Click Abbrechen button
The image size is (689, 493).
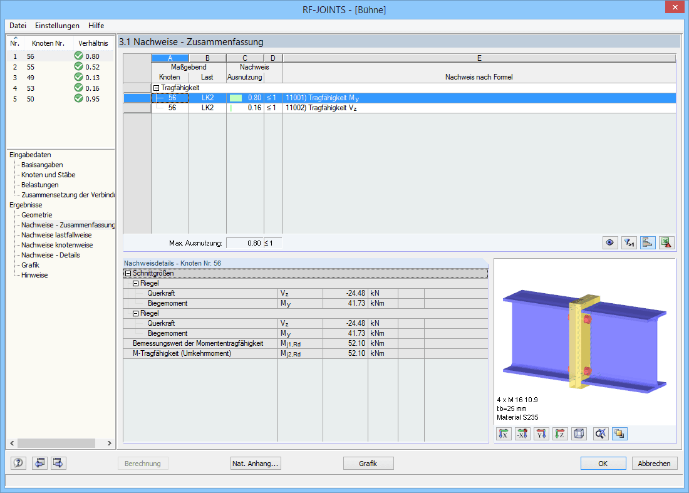(x=655, y=463)
